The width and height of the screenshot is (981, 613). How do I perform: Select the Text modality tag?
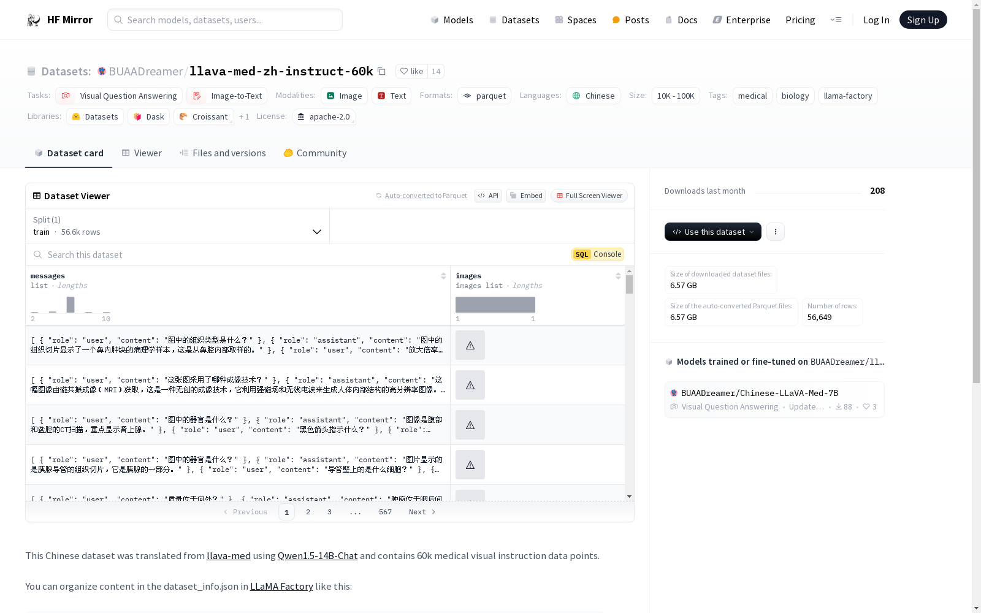click(391, 96)
